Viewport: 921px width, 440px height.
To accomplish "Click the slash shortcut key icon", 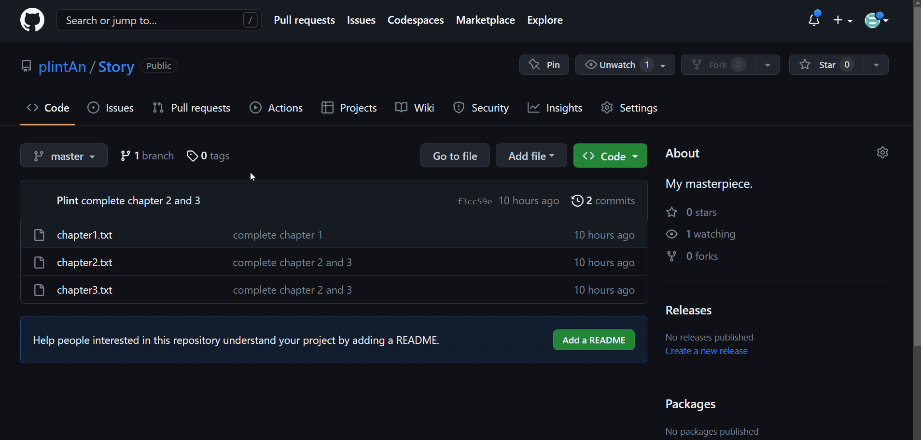I will point(250,20).
